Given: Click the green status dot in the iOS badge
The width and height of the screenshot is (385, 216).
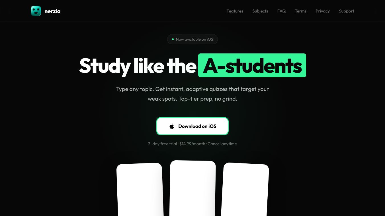Looking at the screenshot, I should coord(173,39).
